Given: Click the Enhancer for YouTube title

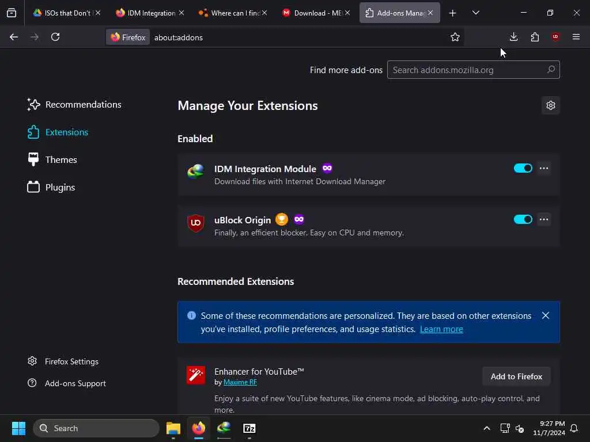Looking at the screenshot, I should pos(259,371).
